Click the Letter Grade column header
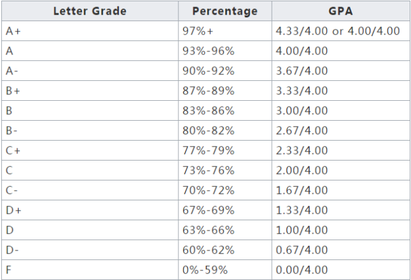 90,11
